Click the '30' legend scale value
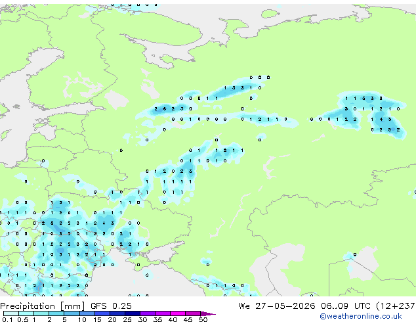This screenshot has height=322, width=416. pyautogui.click(x=143, y=319)
